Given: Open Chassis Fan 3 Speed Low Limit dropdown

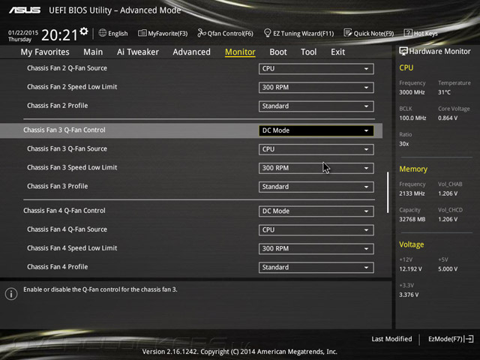Looking at the screenshot, I should (x=316, y=168).
